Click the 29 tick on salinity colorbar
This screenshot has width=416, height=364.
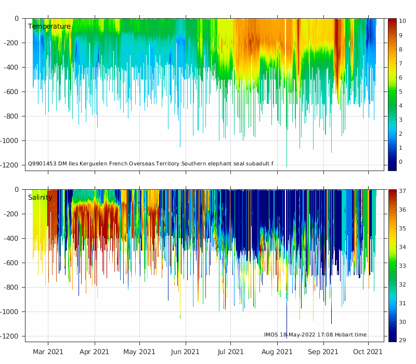click(402, 340)
